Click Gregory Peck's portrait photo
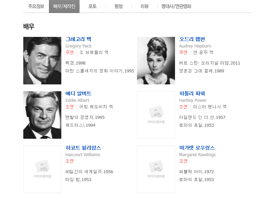 [x=42, y=61]
